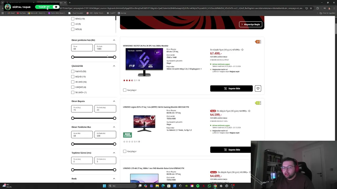The width and height of the screenshot is (337, 189).
Task: Open File Explorer from taskbar
Action: (x=157, y=186)
